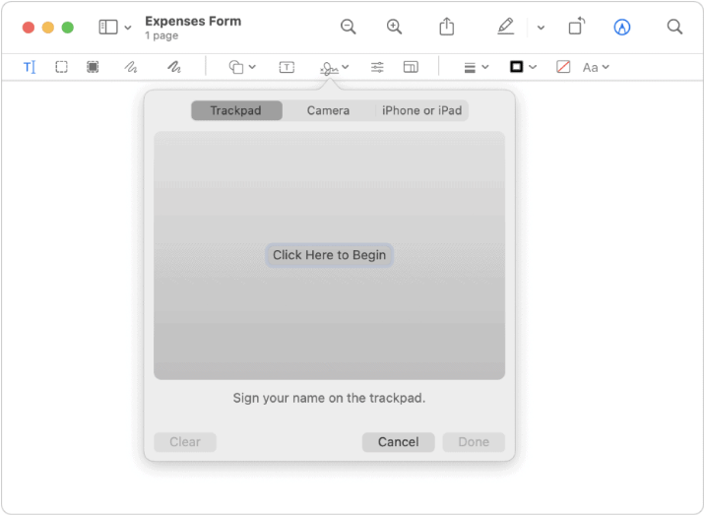704x515 pixels.
Task: Choose the Sketch pen tool
Action: click(x=131, y=67)
